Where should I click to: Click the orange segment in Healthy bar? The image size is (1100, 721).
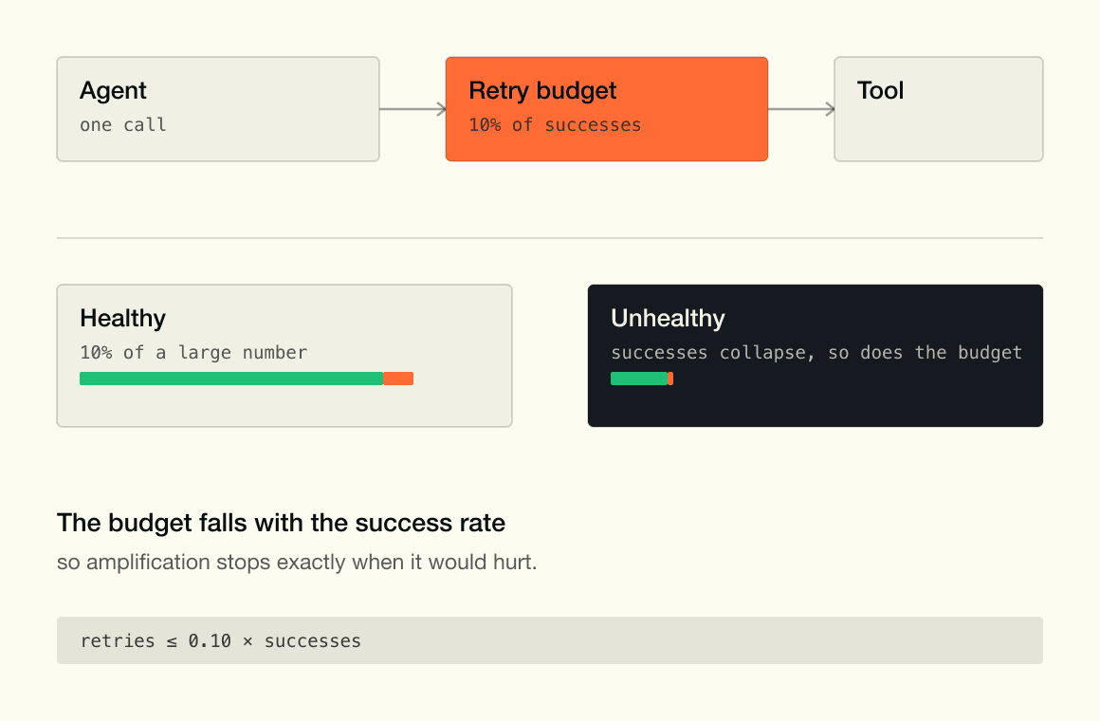point(398,379)
